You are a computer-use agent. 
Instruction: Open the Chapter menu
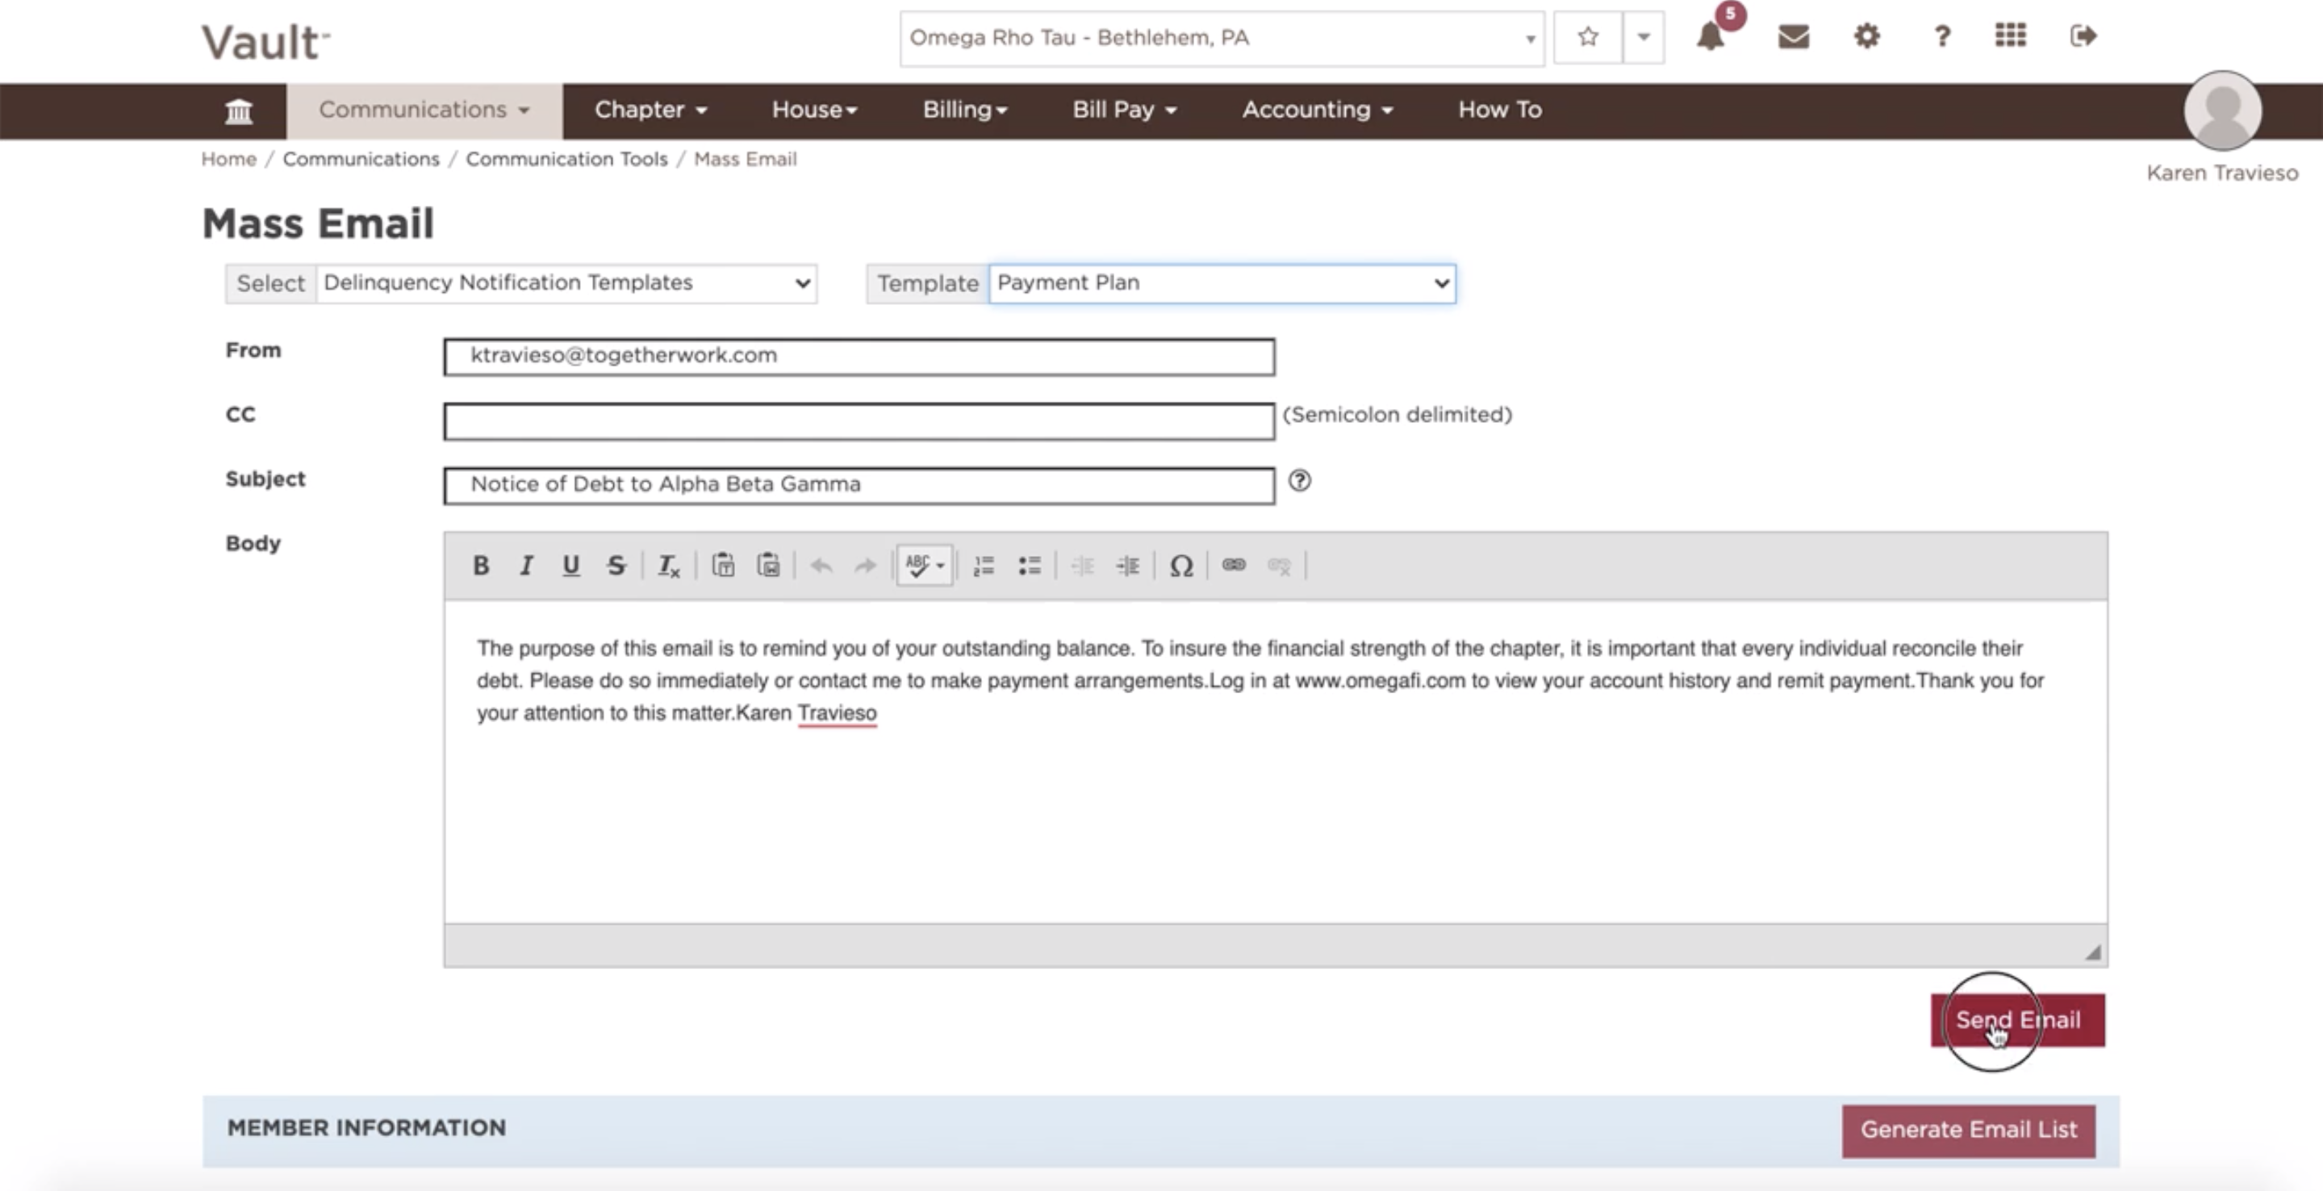(650, 110)
